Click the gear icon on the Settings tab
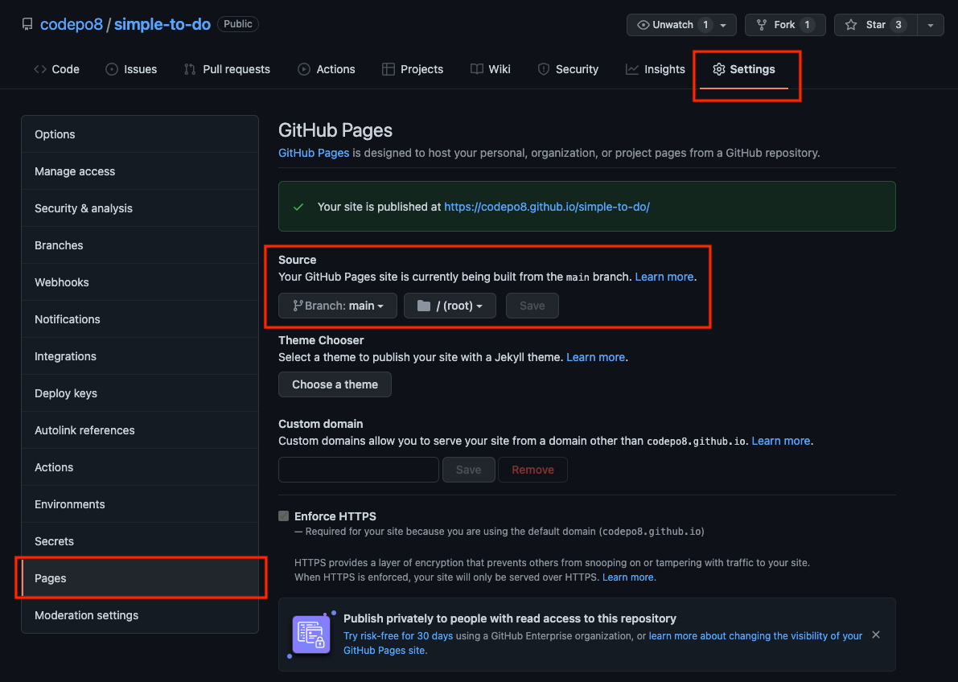 (719, 69)
